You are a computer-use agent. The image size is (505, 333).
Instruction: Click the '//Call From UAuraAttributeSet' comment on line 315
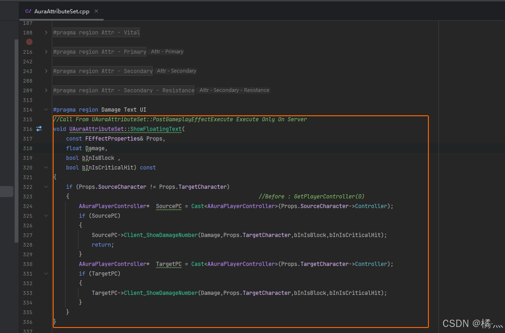tap(180, 119)
